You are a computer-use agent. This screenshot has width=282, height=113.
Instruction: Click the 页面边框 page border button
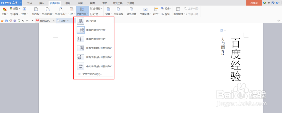[118, 12]
